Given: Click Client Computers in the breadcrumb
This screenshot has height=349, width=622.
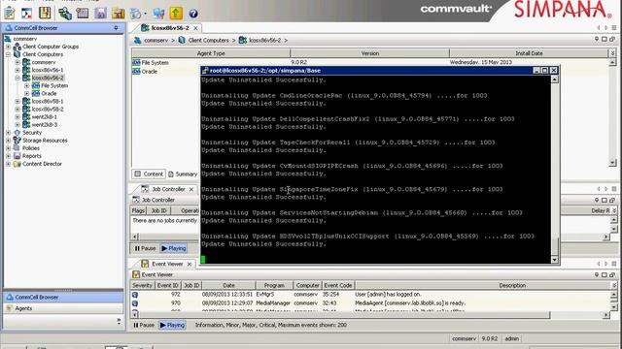Looking at the screenshot, I should (208, 41).
